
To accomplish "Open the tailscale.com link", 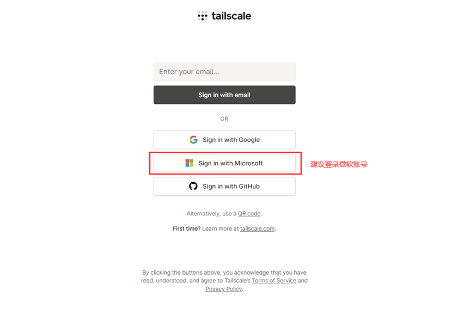I will [x=257, y=228].
